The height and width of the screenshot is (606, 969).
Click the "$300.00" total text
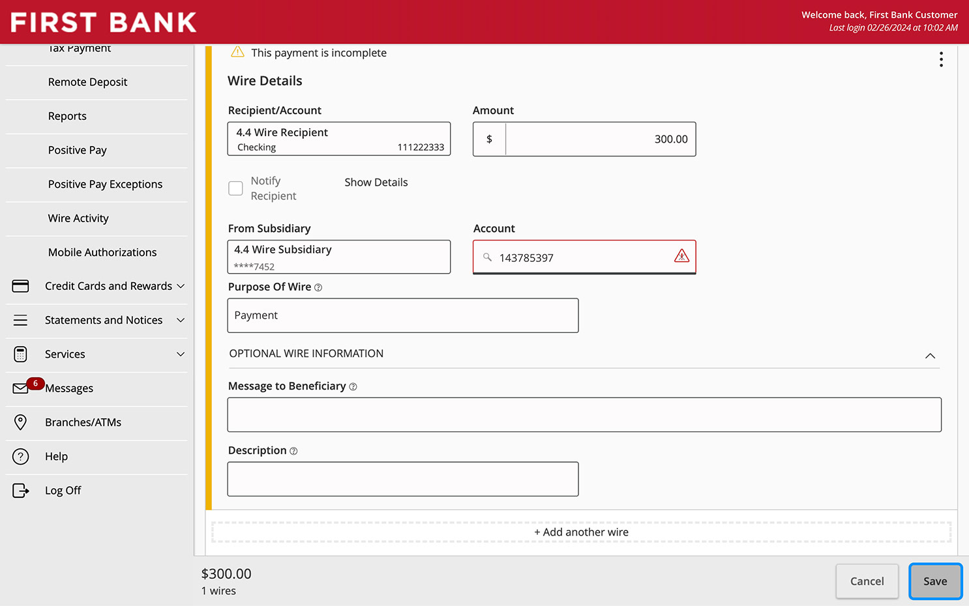pyautogui.click(x=226, y=573)
